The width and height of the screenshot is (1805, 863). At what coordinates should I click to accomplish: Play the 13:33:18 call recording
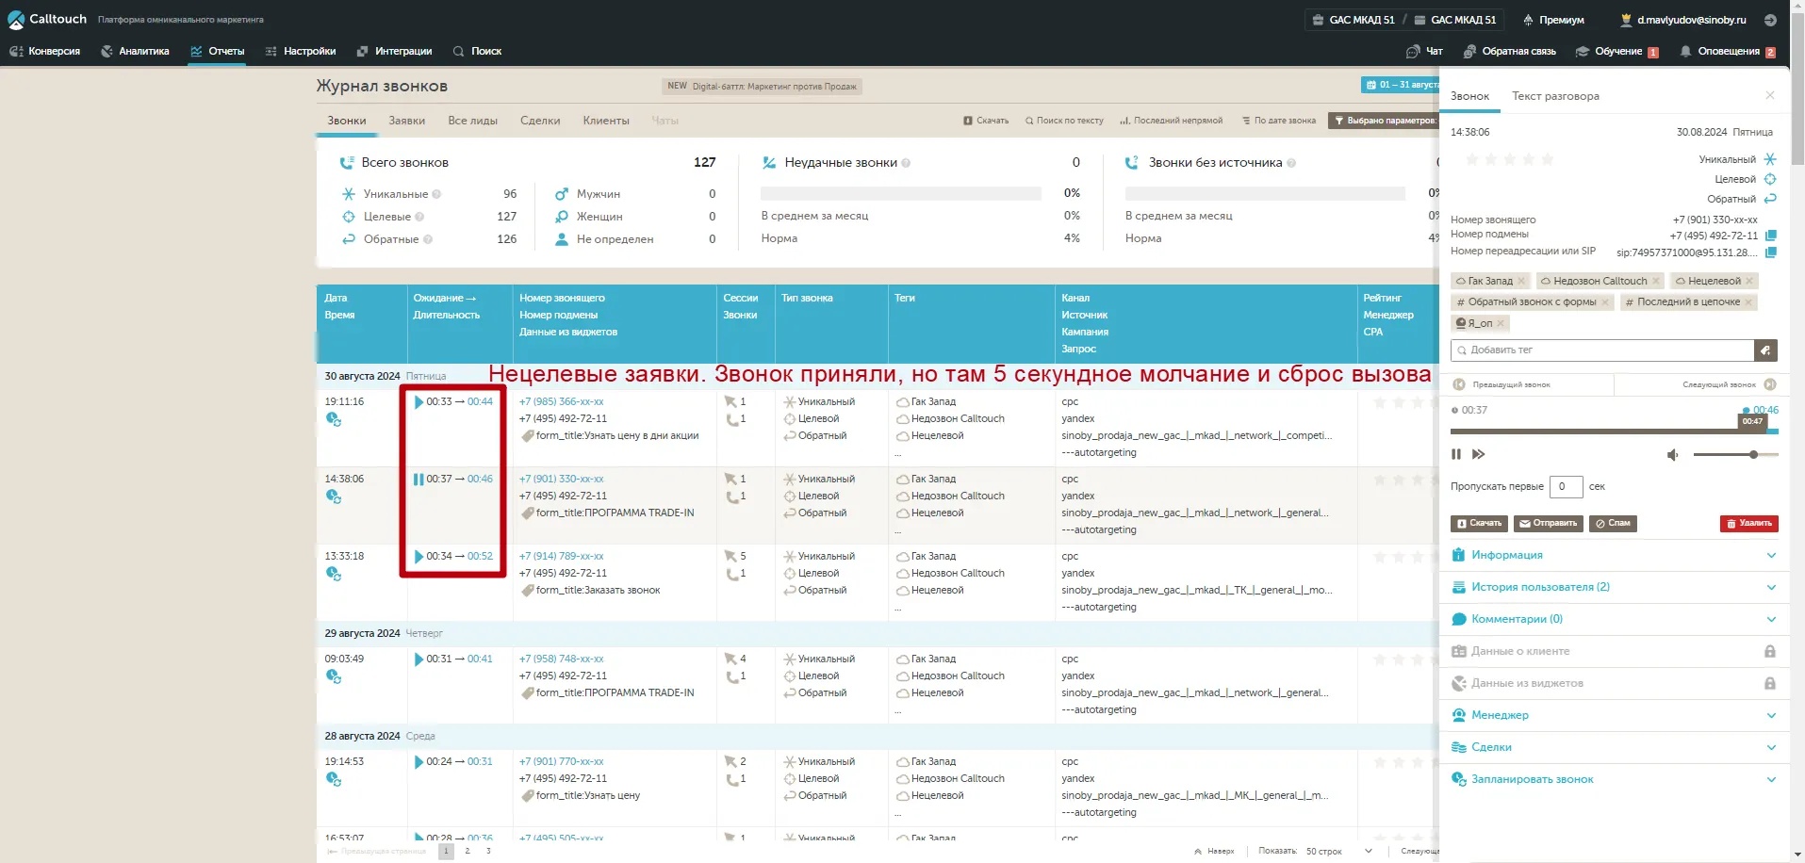[x=418, y=557]
